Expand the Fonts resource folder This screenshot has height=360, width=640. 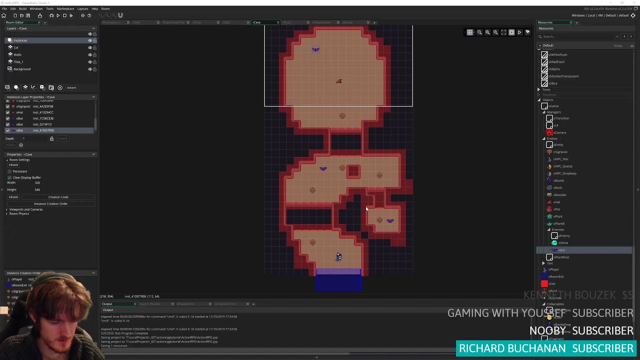click(x=539, y=89)
